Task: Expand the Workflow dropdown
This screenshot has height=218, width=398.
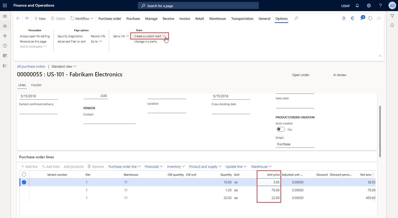Action: pyautogui.click(x=82, y=18)
